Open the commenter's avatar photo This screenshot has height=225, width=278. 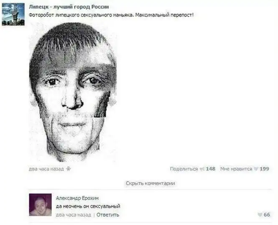pos(41,205)
